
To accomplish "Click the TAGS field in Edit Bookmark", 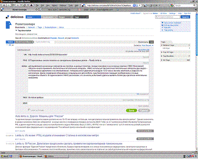I will coord(88,97).
